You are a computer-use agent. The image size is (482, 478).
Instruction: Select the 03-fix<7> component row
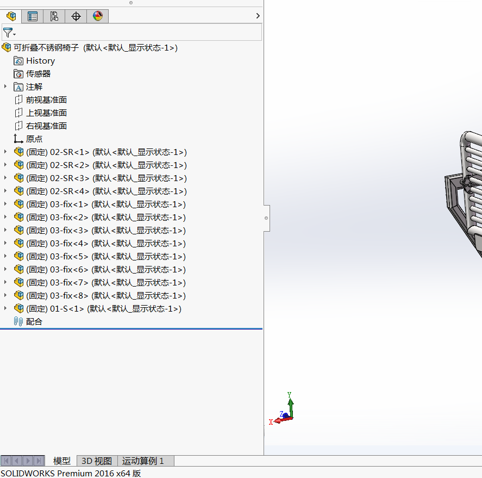coord(99,282)
